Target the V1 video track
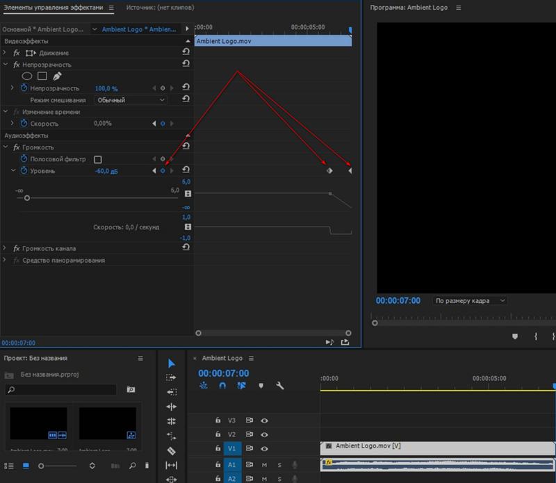Viewport: 556px width, 483px height. pos(232,448)
